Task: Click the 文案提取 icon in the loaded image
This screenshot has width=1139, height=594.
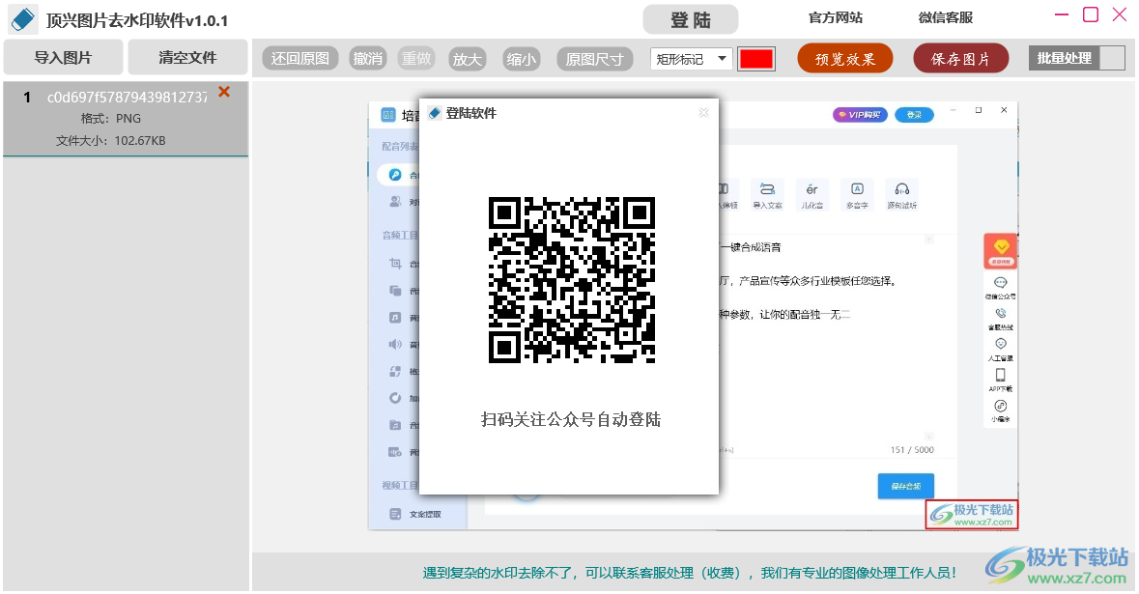Action: pyautogui.click(x=395, y=514)
